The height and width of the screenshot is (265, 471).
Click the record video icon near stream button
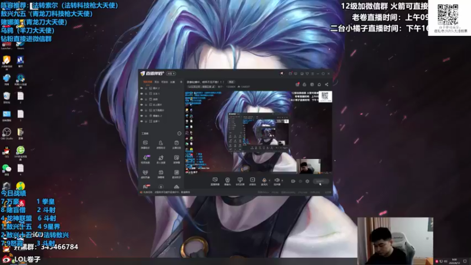click(x=293, y=181)
